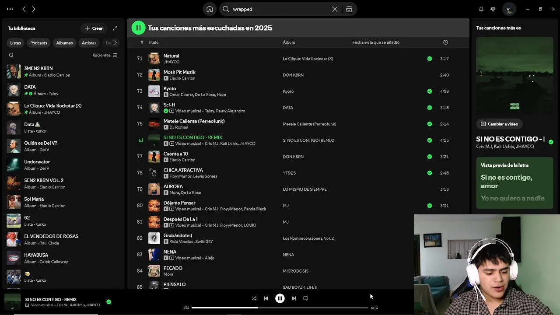Skip to the next track

coord(294,298)
